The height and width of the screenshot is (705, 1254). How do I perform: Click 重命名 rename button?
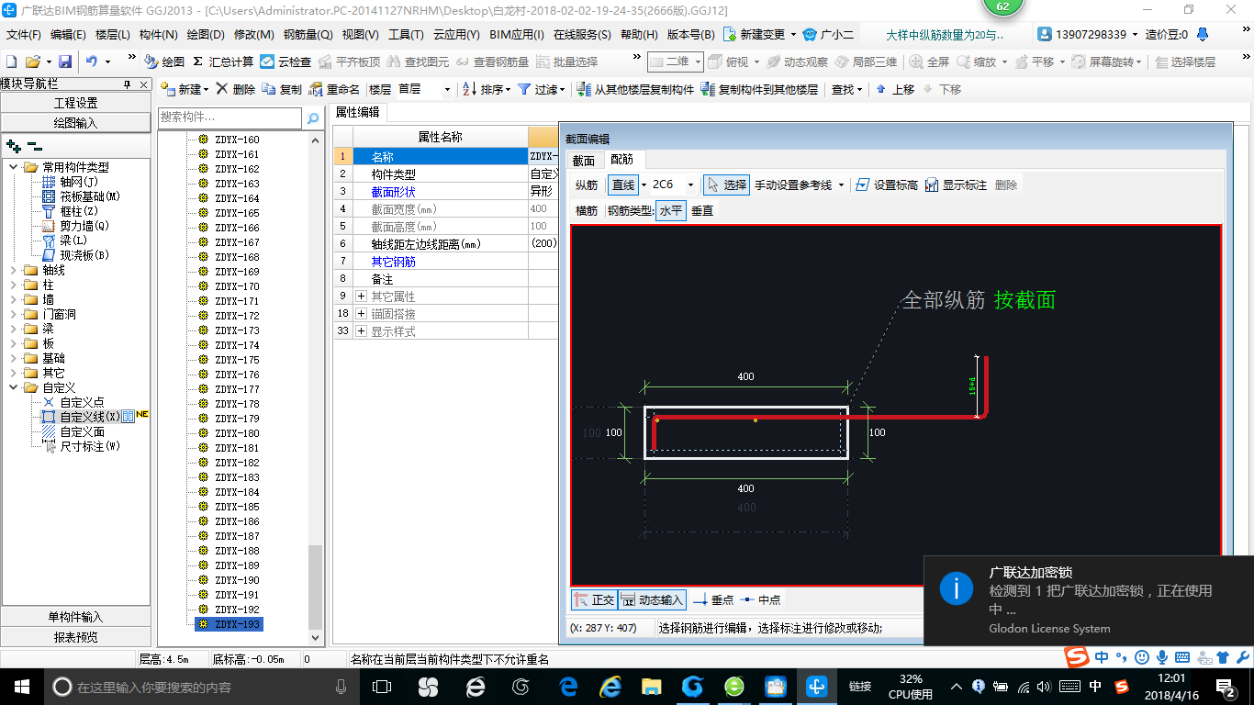[334, 89]
